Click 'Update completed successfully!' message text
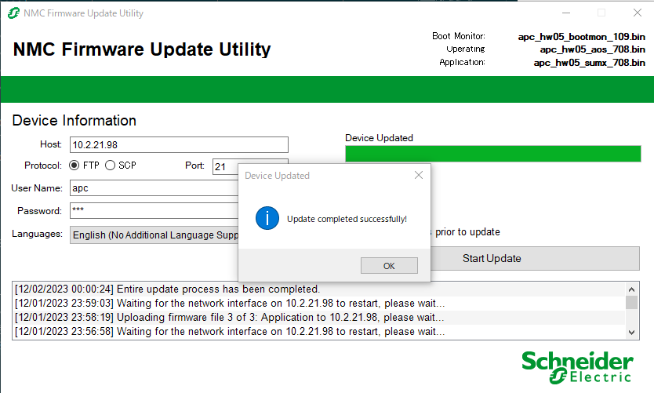 coord(347,219)
